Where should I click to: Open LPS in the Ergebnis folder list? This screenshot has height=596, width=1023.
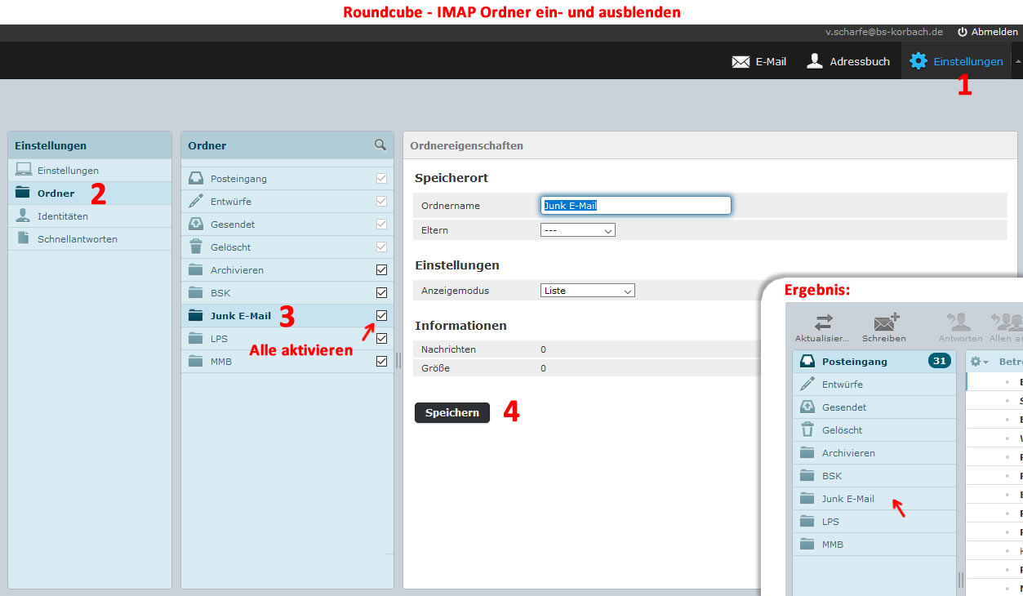tap(874, 522)
